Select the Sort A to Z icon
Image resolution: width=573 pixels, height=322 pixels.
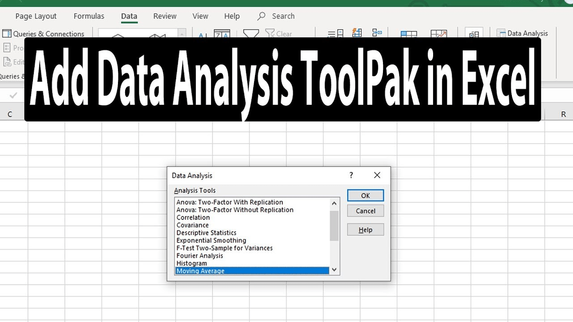202,35
